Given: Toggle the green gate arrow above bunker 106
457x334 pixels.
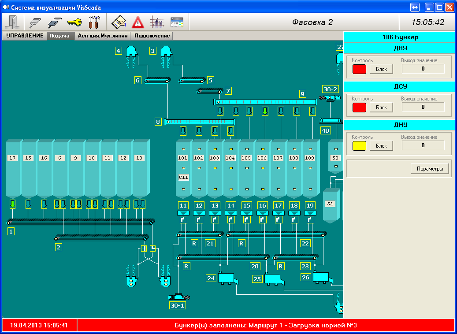Looking at the screenshot, I should coord(265,111).
